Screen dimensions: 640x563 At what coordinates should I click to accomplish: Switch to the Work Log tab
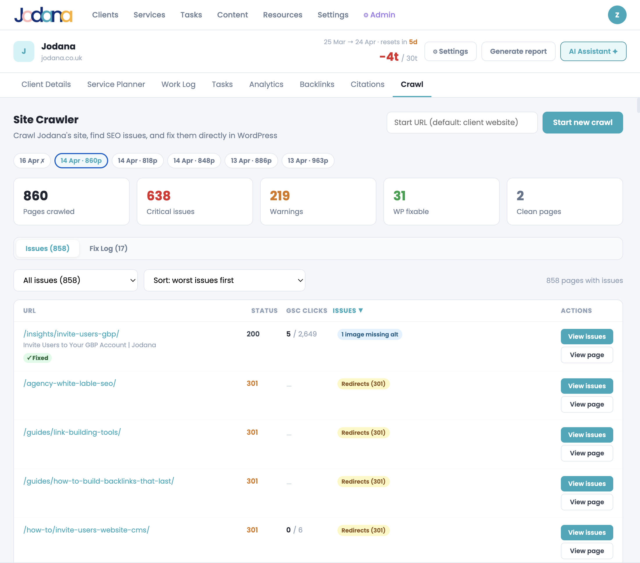click(179, 84)
